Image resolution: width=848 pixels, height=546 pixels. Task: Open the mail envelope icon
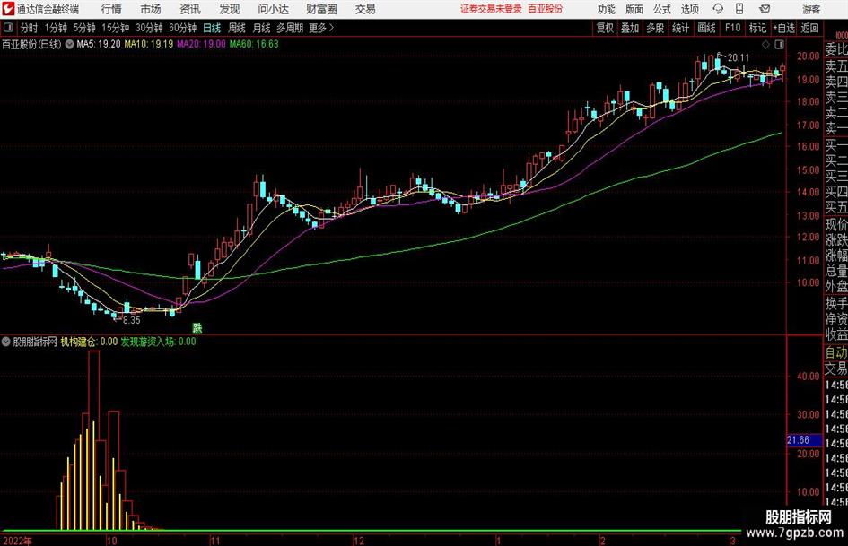pos(765,9)
